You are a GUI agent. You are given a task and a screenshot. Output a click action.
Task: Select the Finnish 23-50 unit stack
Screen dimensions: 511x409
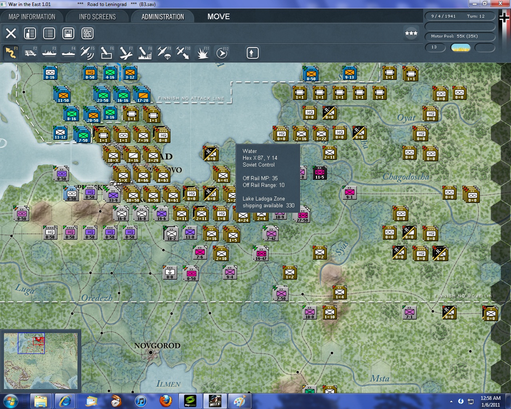(102, 95)
